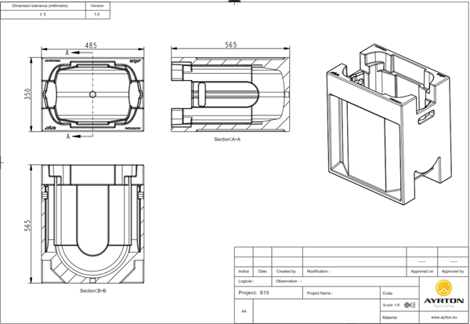Click the 350 height dimension

point(27,94)
